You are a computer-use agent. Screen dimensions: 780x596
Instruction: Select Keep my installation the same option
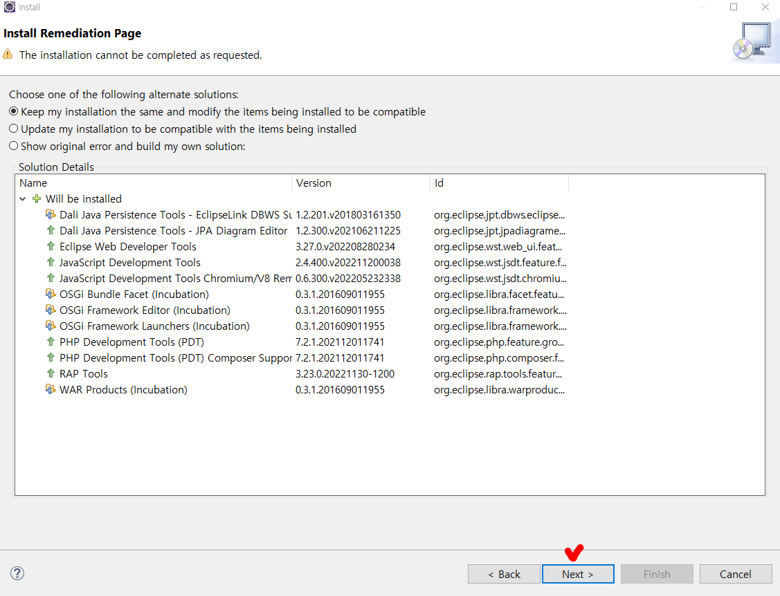coord(217,112)
